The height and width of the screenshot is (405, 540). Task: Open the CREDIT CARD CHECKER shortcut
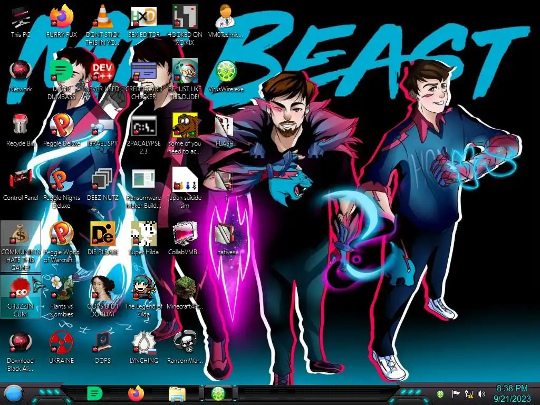tap(143, 80)
